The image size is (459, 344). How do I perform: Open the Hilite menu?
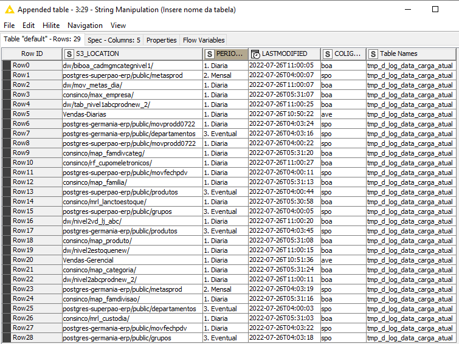pyautogui.click(x=51, y=26)
